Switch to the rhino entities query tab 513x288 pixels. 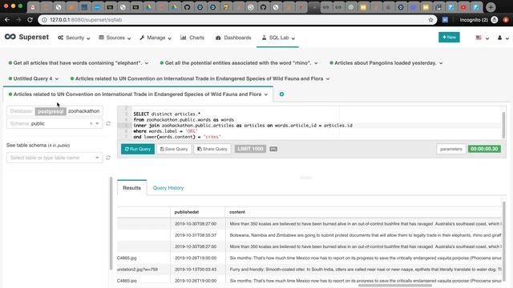(x=238, y=62)
